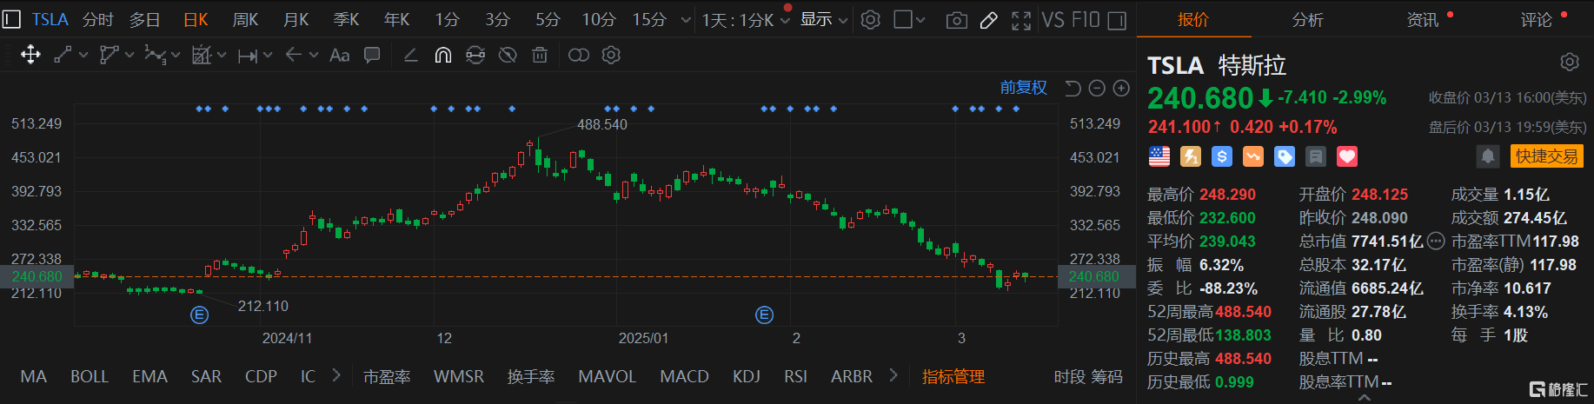Expand the wave pattern tool options
Image resolution: width=1594 pixels, height=404 pixels.
click(176, 55)
